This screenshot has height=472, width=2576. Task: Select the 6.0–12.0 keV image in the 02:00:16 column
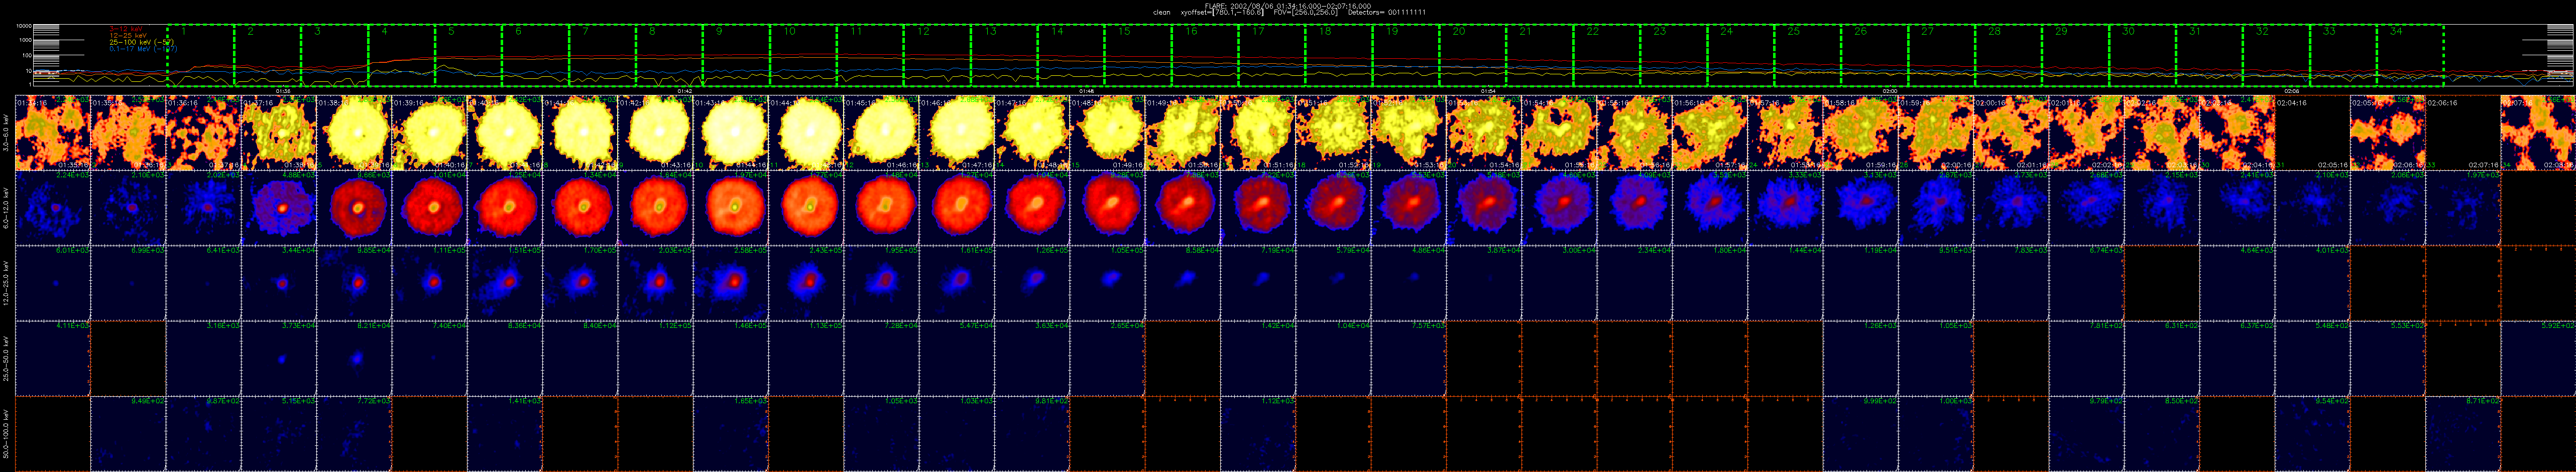point(2012,208)
